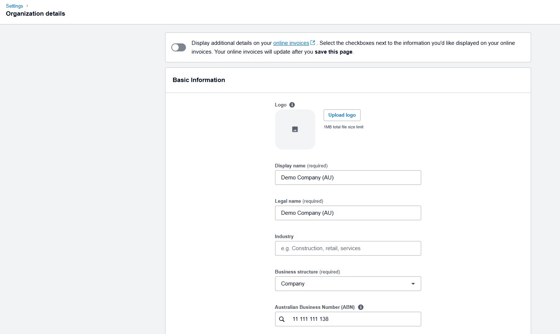This screenshot has height=334, width=560.
Task: Open the Logo info tooltip
Action: point(292,105)
